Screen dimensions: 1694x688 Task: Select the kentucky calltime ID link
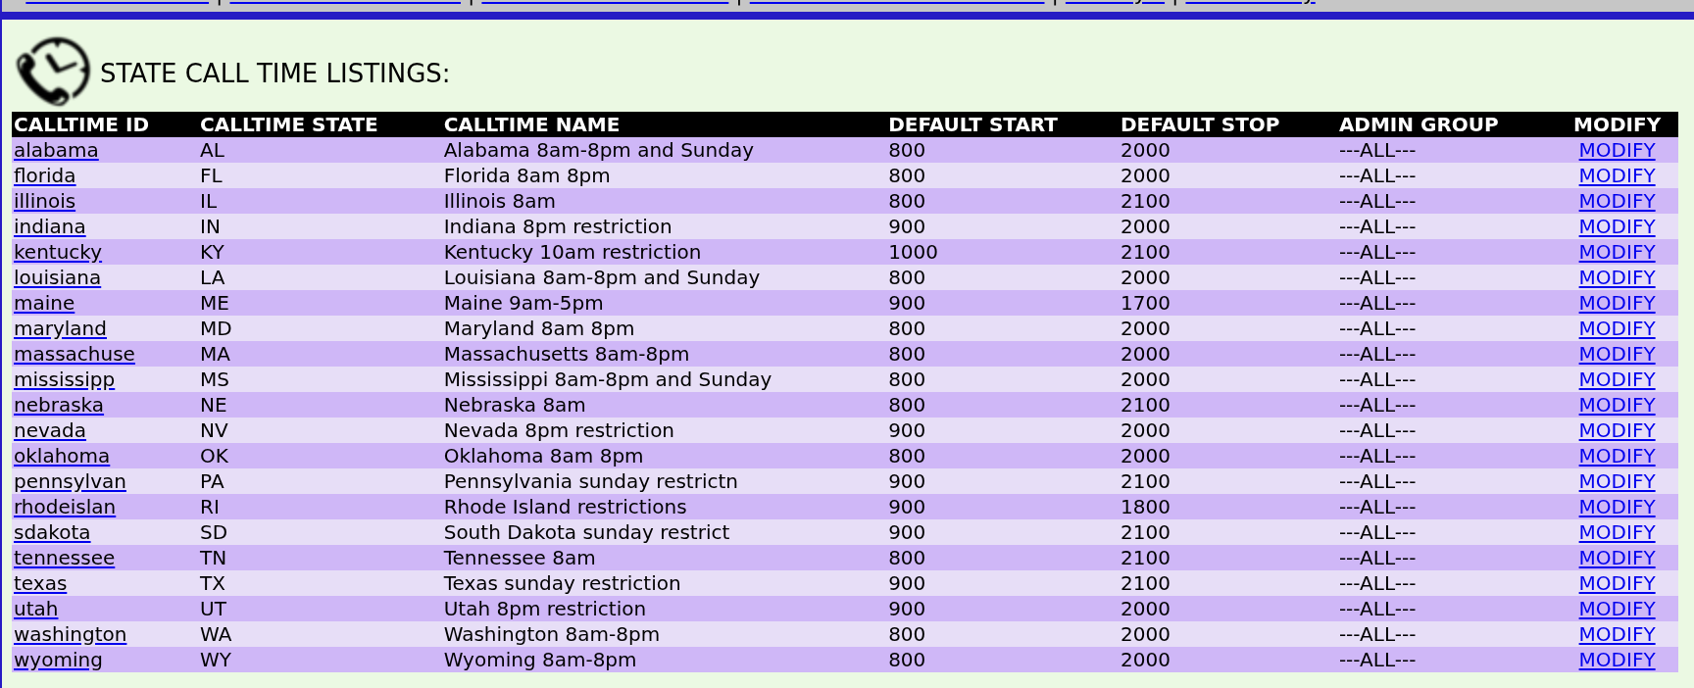tap(58, 252)
